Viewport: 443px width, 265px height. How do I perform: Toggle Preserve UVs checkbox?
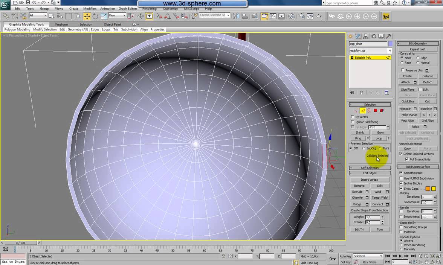pos(403,70)
